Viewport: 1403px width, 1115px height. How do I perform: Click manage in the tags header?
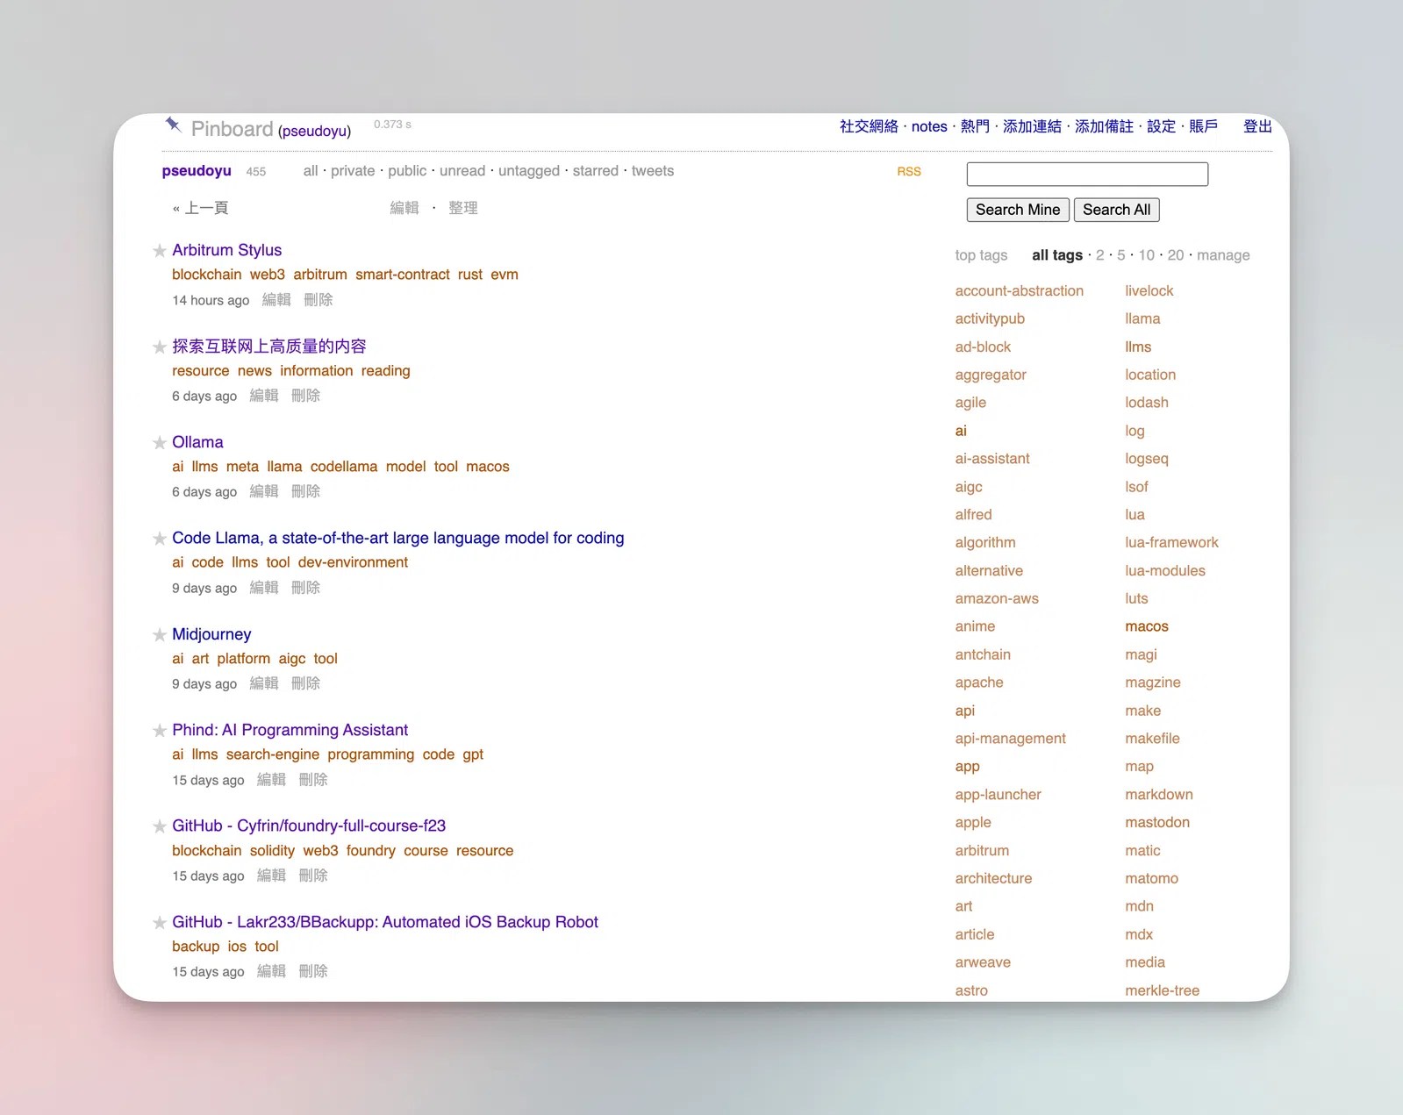[1223, 255]
